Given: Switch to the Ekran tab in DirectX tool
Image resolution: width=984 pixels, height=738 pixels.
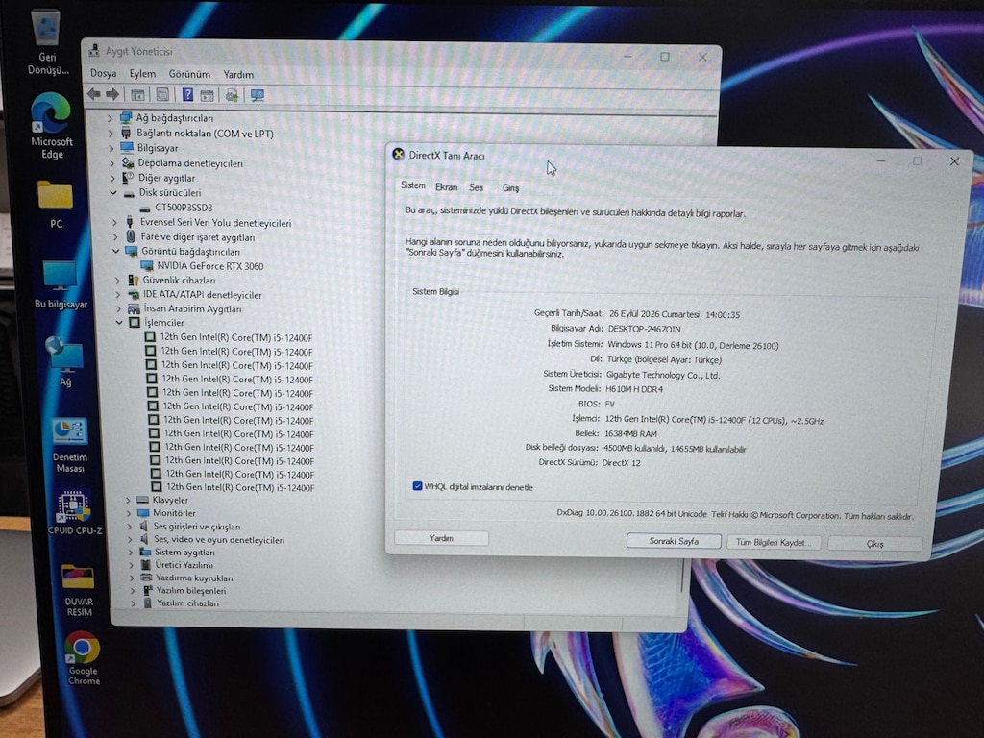Looking at the screenshot, I should (x=446, y=187).
